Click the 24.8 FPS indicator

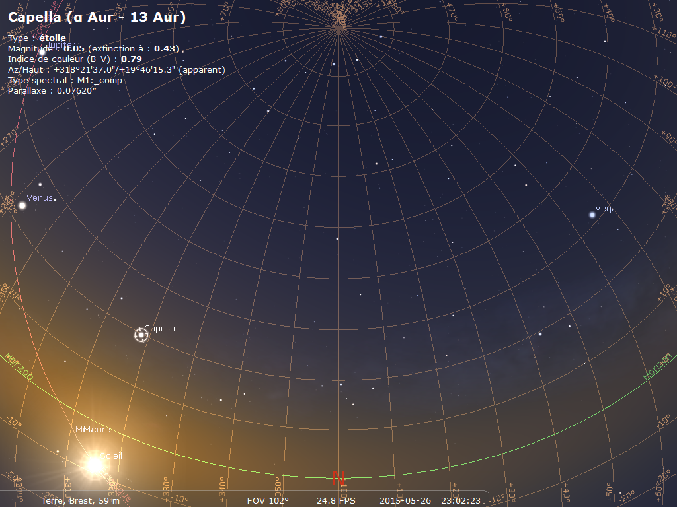(336, 500)
